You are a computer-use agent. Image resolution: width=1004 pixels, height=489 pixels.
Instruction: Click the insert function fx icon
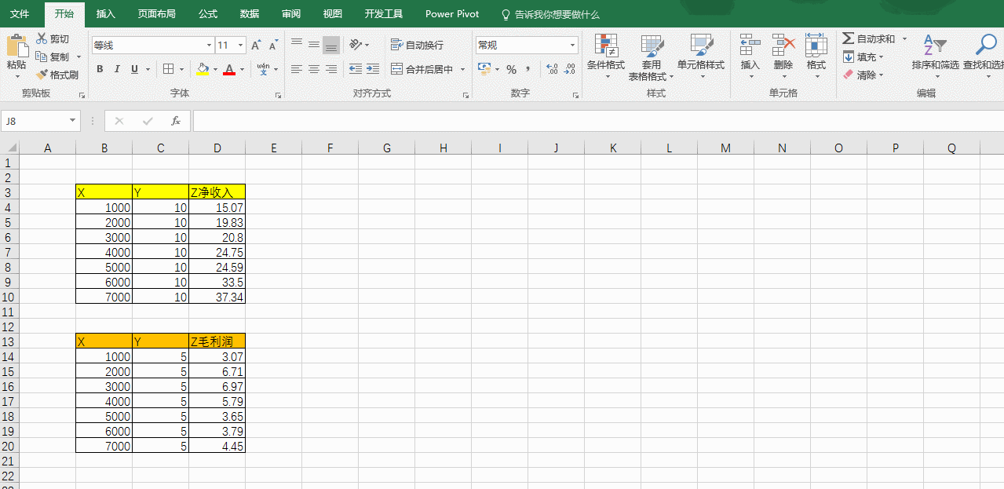coord(176,121)
